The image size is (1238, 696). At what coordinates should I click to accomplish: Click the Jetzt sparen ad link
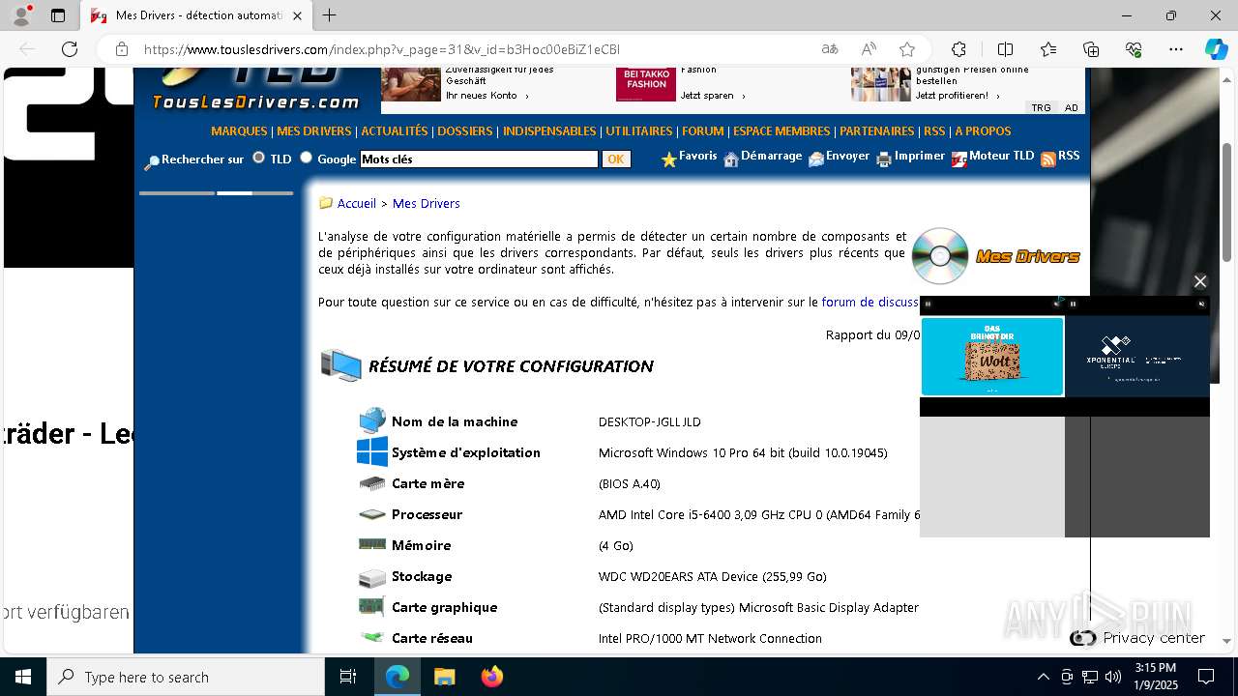[713, 96]
